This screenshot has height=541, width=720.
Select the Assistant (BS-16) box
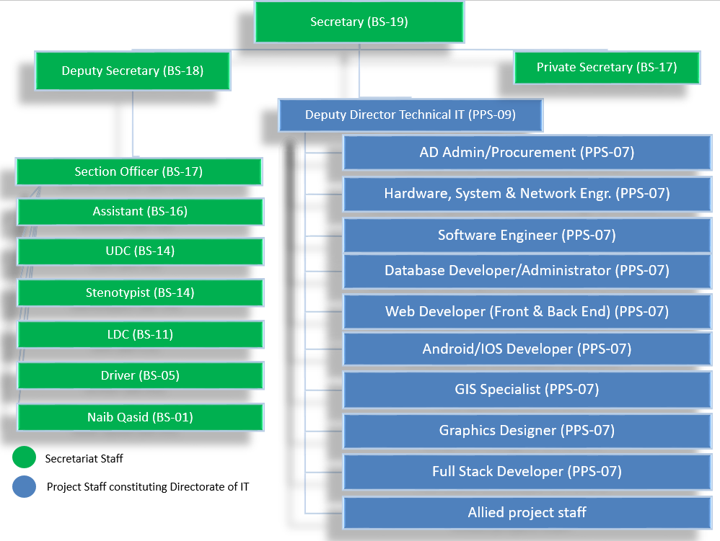[140, 212]
